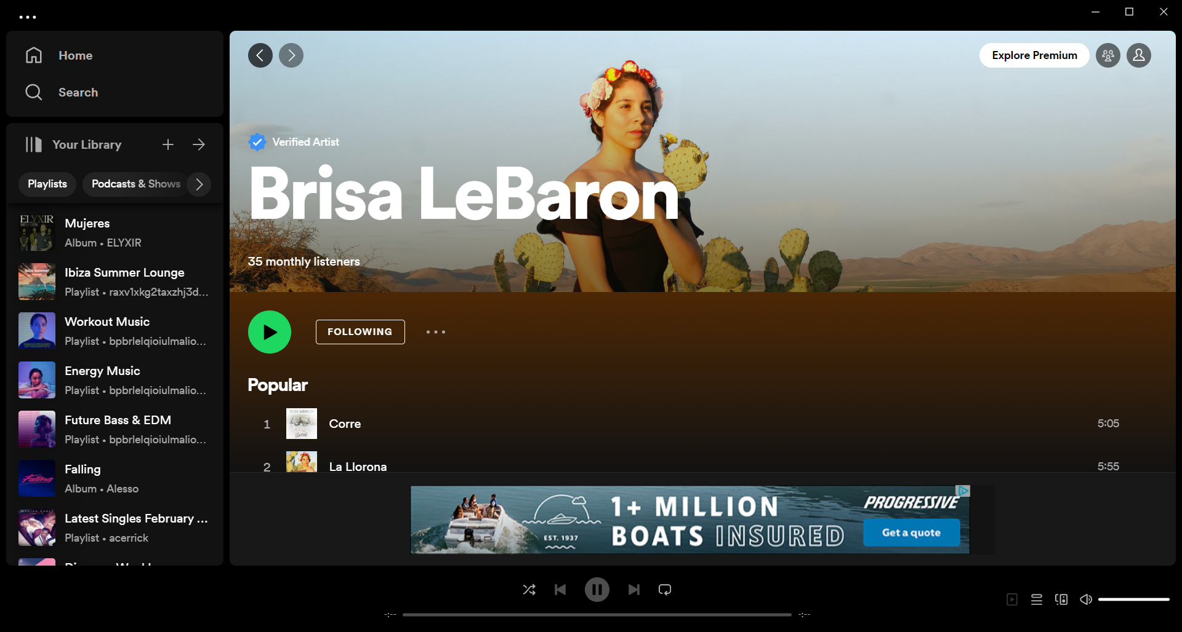Skip to next track

click(633, 590)
